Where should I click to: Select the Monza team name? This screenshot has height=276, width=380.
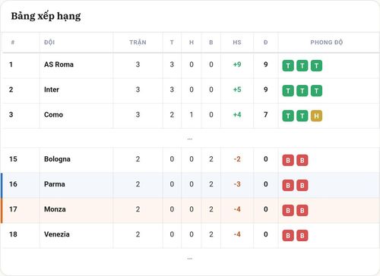click(55, 209)
